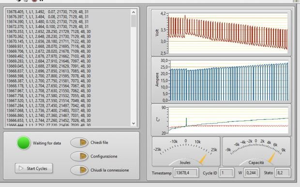This screenshot has width=300, height=187.
Task: Select log row starting 13667.520
Action: click(48, 101)
